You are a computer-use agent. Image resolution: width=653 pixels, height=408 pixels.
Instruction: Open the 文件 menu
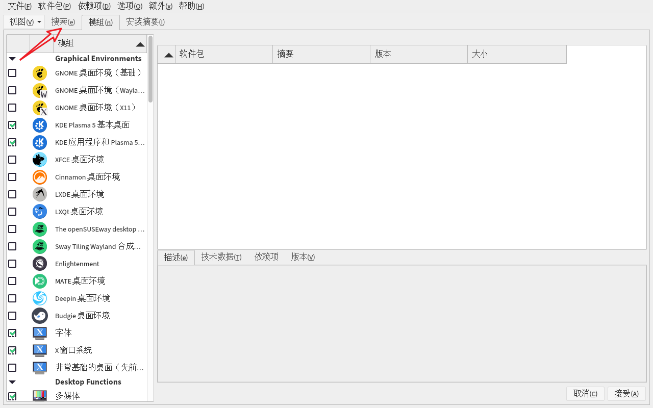(x=19, y=6)
